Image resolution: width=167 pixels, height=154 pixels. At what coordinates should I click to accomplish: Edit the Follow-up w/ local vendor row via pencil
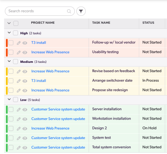point(19,43)
